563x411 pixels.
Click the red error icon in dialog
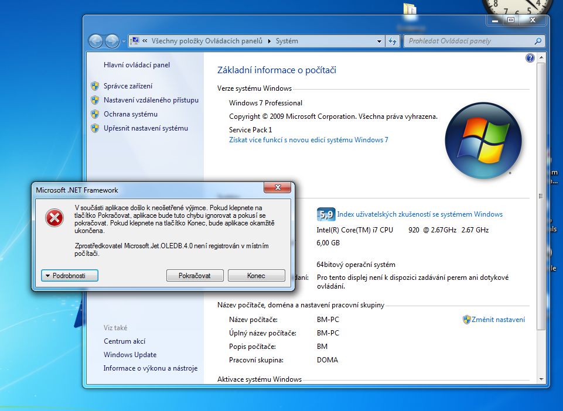tap(54, 219)
